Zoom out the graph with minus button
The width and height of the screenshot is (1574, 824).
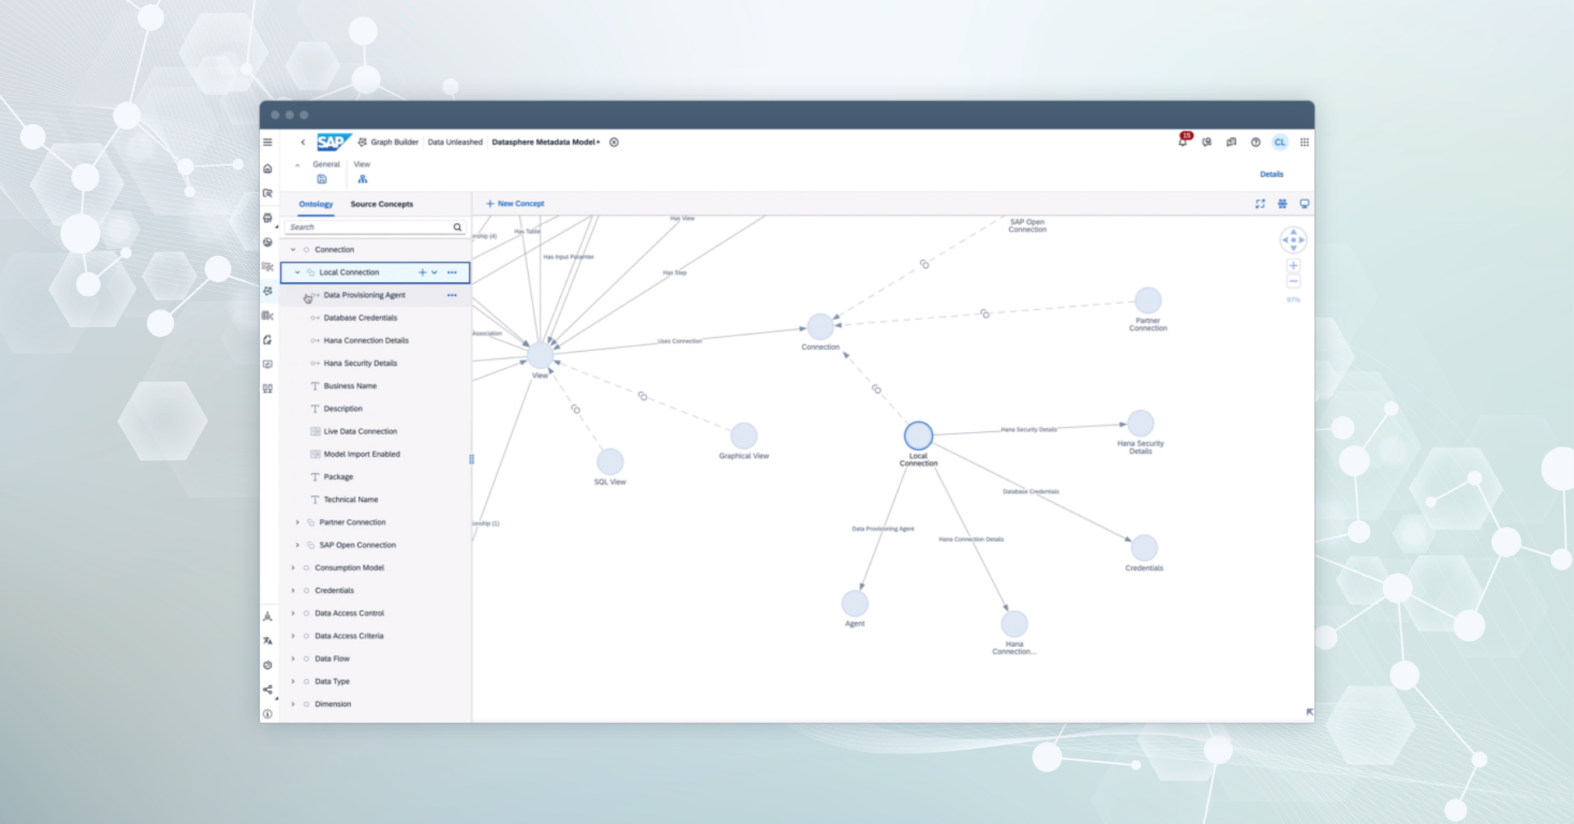click(1294, 282)
